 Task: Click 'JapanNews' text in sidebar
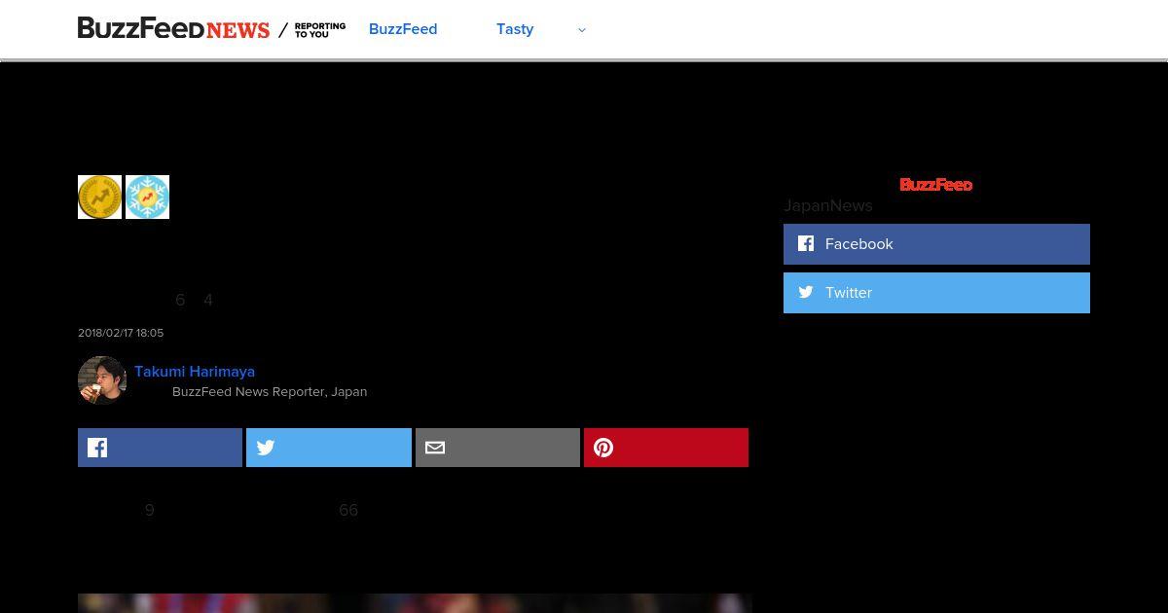[x=828, y=205]
